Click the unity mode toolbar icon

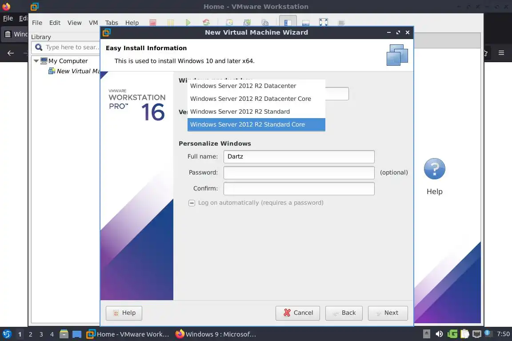341,23
